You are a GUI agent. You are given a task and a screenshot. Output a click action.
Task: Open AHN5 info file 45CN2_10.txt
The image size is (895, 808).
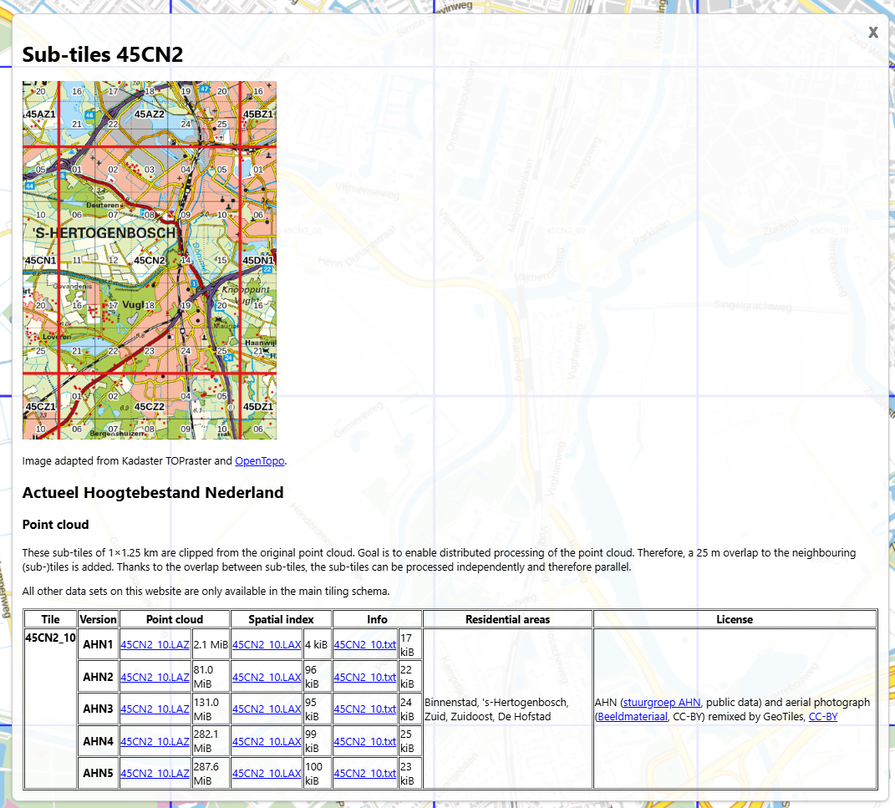point(365,773)
